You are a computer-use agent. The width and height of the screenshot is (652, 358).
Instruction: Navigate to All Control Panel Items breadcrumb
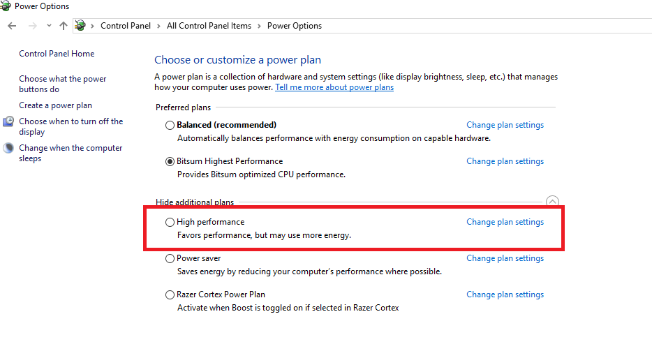tap(209, 26)
